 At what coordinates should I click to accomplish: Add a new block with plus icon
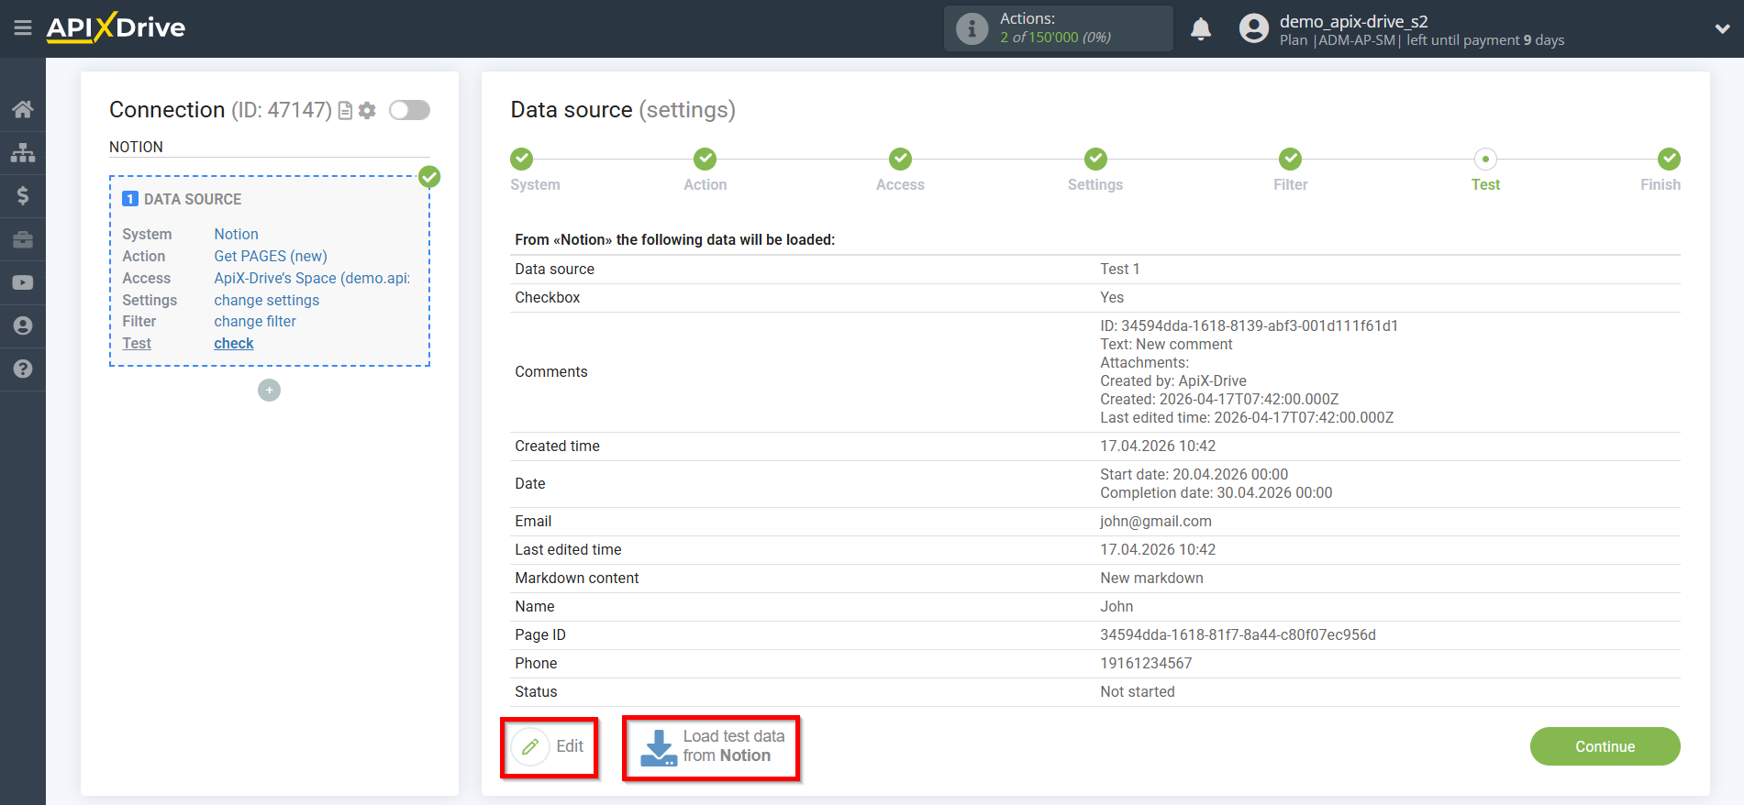point(269,390)
